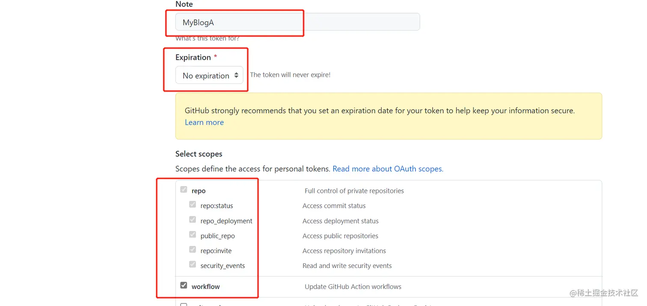Click the Note field label

point(184,4)
